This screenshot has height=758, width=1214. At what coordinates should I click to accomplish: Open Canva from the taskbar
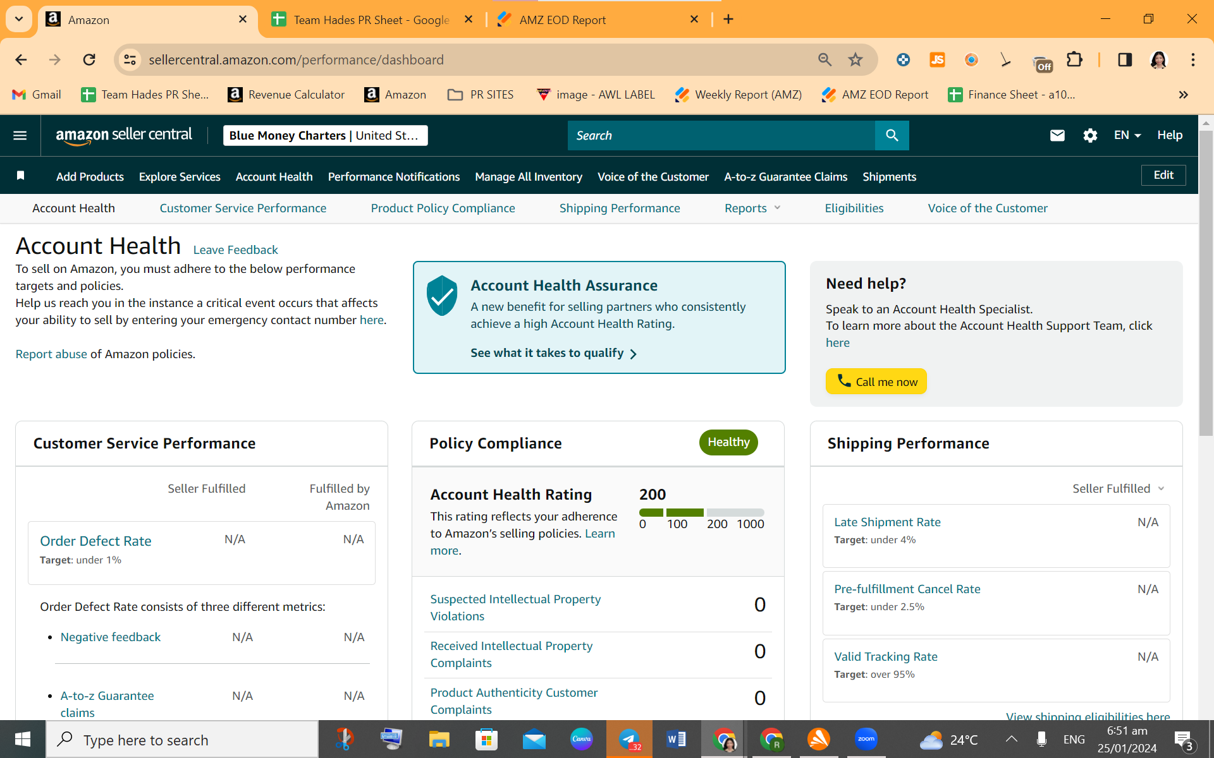(581, 740)
